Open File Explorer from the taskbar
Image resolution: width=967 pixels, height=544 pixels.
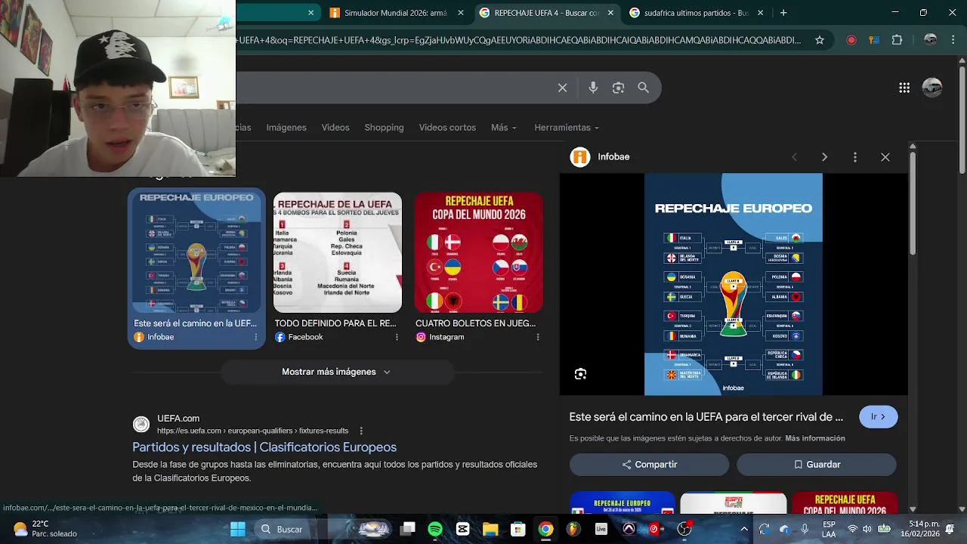pyautogui.click(x=490, y=529)
